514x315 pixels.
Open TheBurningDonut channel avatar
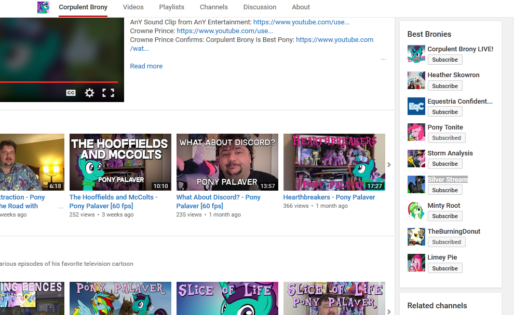pos(416,236)
